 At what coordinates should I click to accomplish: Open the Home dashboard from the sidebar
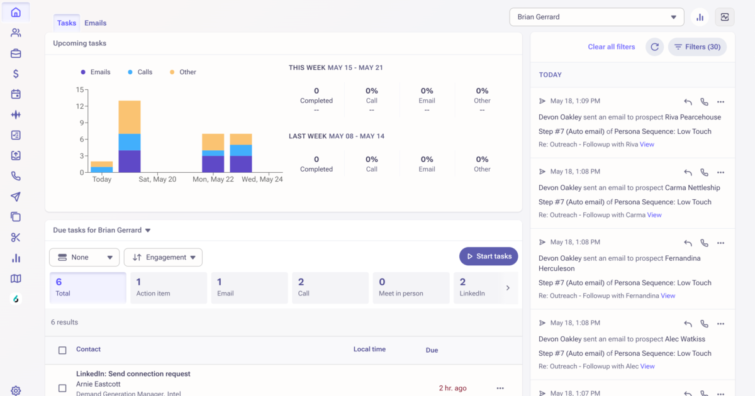click(16, 12)
